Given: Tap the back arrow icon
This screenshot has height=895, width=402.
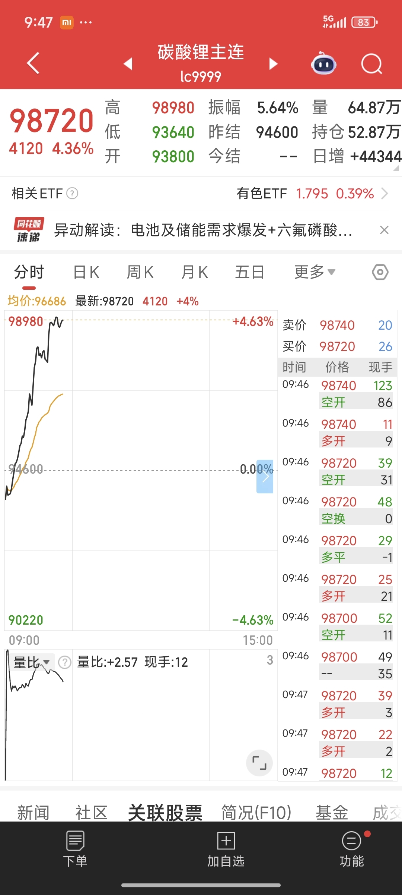Looking at the screenshot, I should (x=33, y=63).
